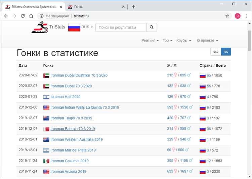The width and height of the screenshot is (252, 179).
Task: Click the date 2020-01-29
Action: [28, 97]
